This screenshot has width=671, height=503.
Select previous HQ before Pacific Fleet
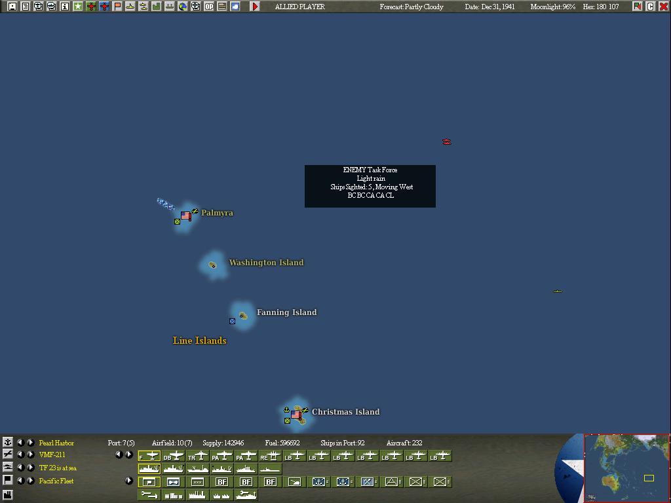tap(20, 480)
